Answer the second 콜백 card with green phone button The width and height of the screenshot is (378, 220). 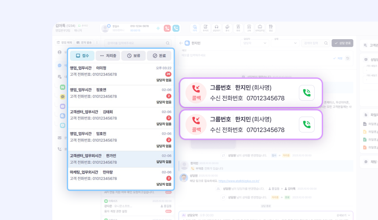307,125
